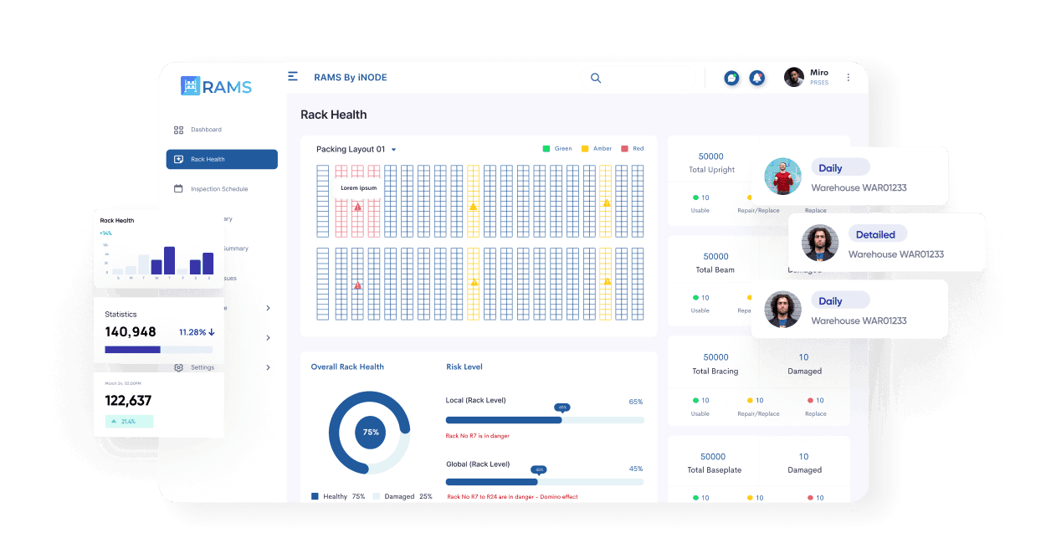The image size is (1041, 533).
Task: Toggle the hamburger menu icon
Action: (x=293, y=76)
